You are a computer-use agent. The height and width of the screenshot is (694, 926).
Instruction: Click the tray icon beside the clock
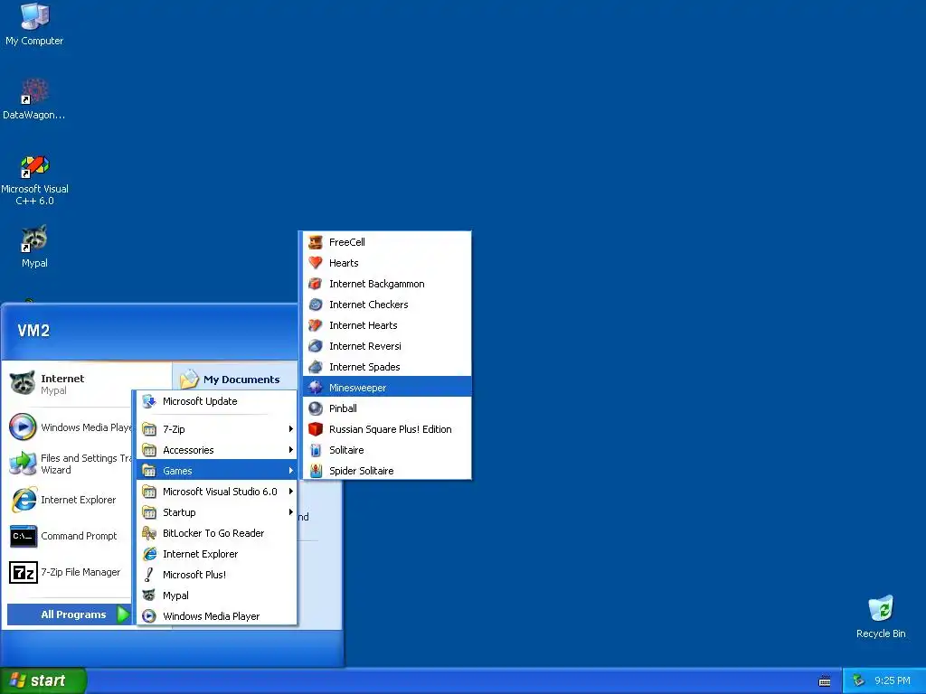pos(859,680)
